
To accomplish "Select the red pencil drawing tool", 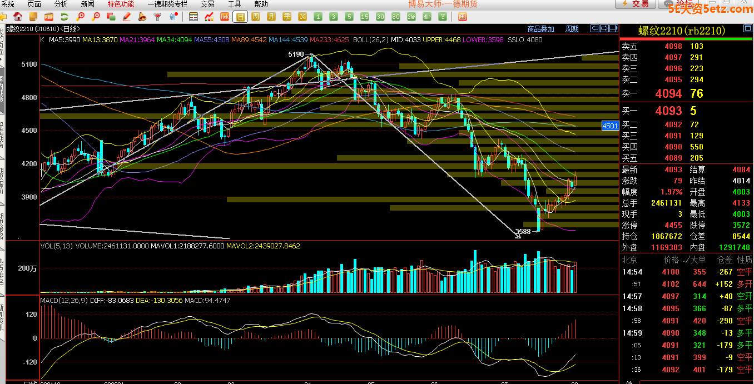I will coord(127,17).
